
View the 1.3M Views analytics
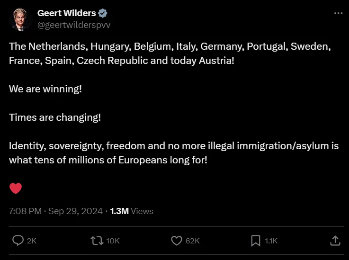coord(131,211)
